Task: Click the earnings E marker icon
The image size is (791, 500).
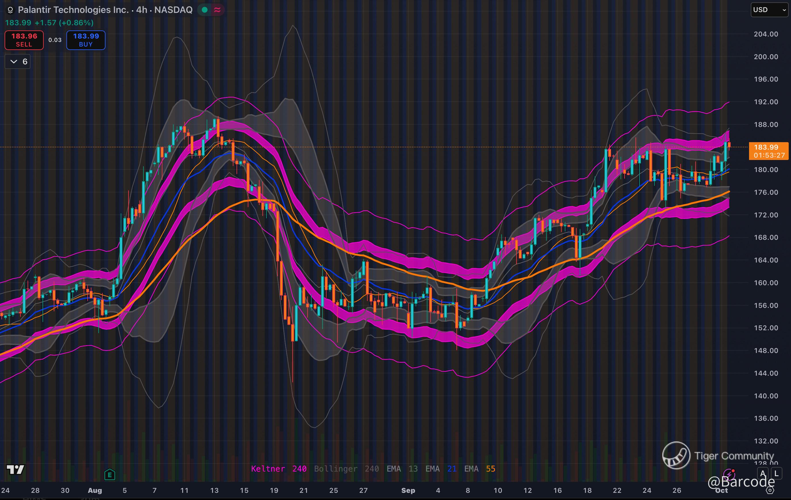Action: click(110, 474)
